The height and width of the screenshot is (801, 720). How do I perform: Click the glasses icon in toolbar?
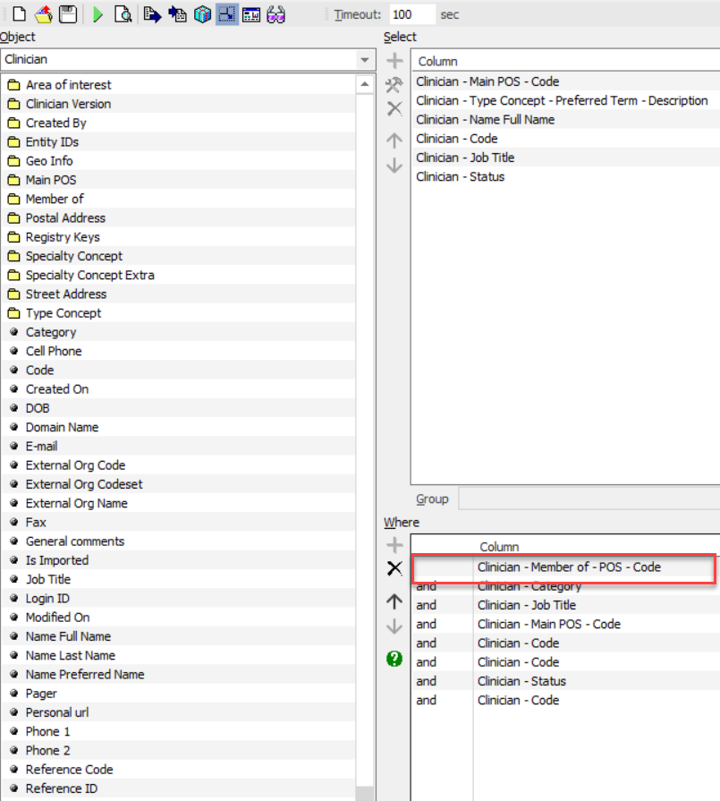tap(275, 14)
